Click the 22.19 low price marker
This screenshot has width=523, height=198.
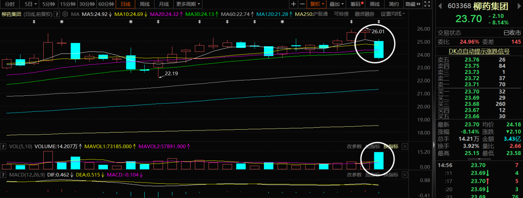171,74
